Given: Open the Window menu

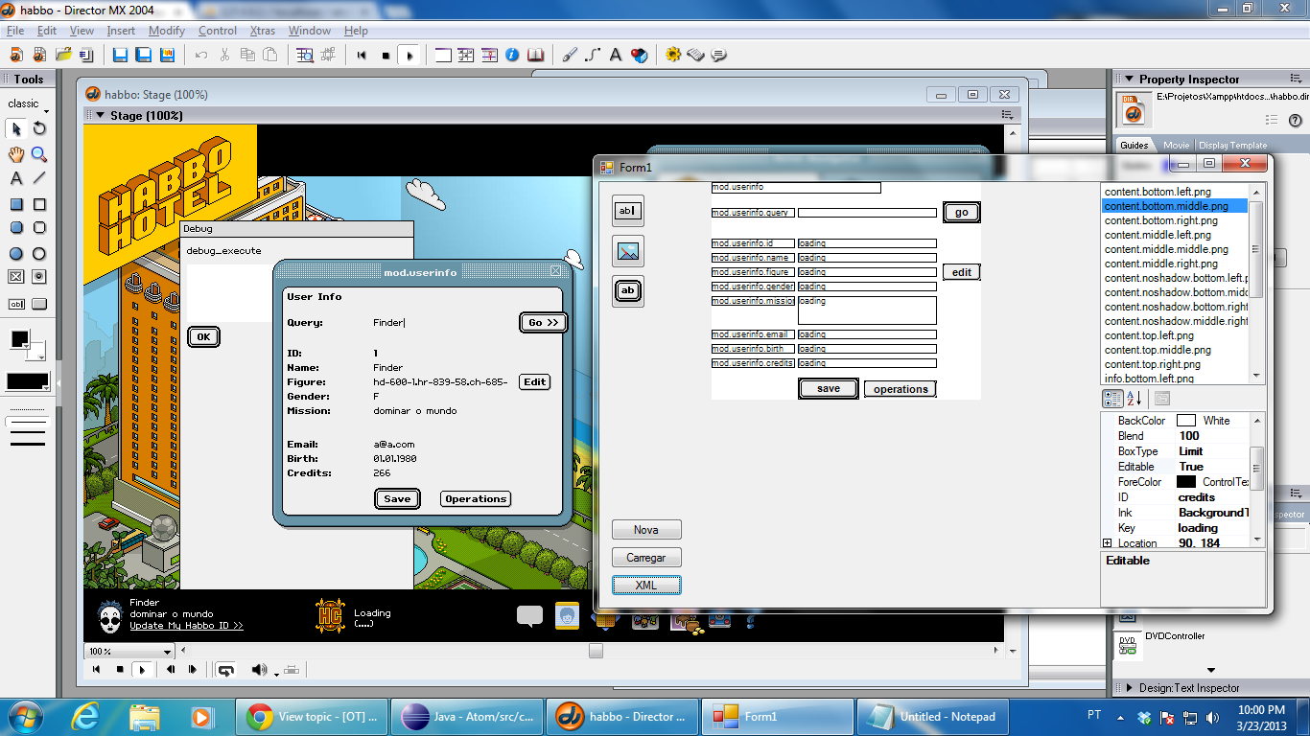Looking at the screenshot, I should pos(310,31).
